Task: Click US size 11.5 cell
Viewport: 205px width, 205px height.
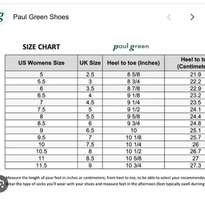Action: pos(41,165)
